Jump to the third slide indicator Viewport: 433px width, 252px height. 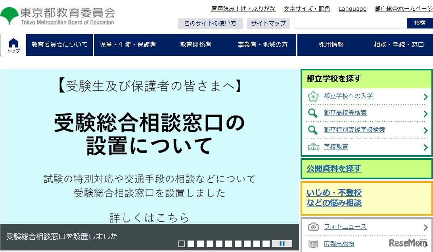(x=201, y=244)
